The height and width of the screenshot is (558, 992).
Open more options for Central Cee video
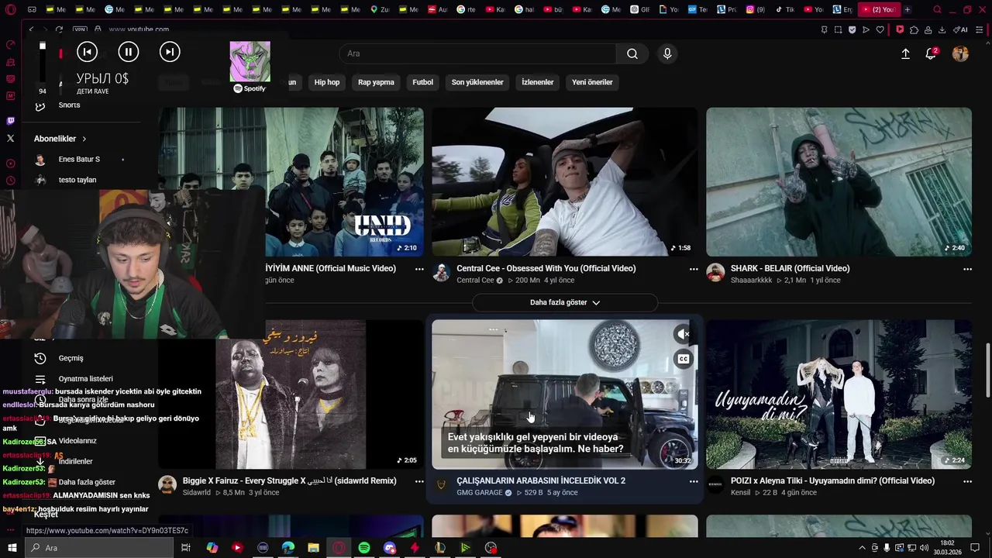pos(694,269)
